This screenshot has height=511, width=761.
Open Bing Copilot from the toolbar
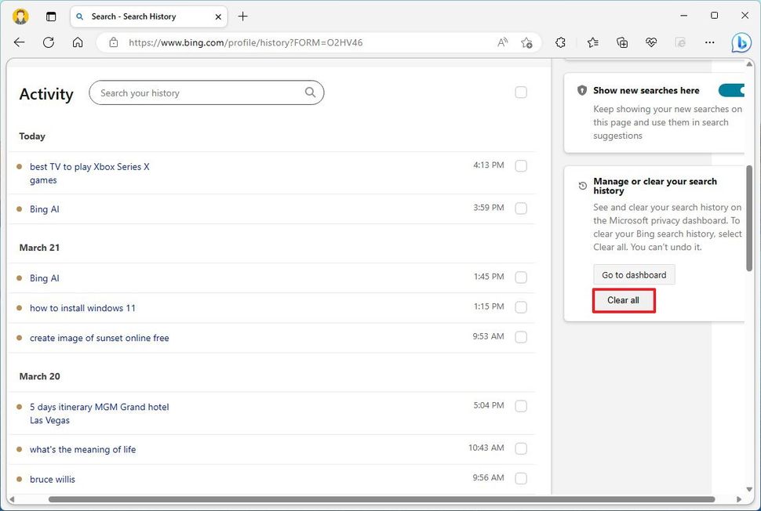741,42
